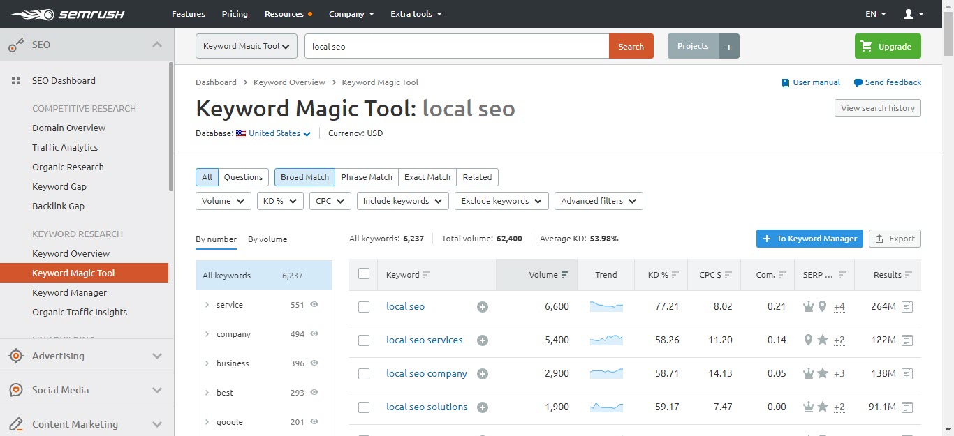Image resolution: width=954 pixels, height=436 pixels.
Task: Open Include keywords dropdown
Action: coord(402,201)
